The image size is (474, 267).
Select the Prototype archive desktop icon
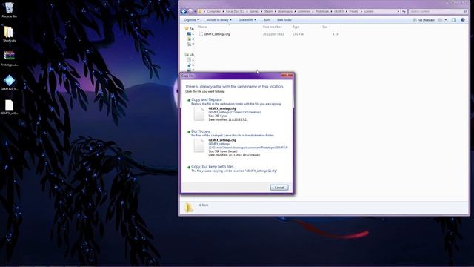coord(9,58)
